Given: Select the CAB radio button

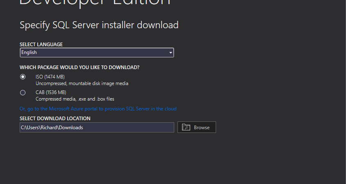Looking at the screenshot, I should click(23, 92).
